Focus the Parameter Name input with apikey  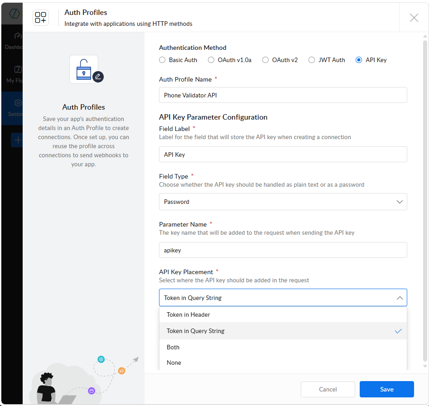[x=283, y=250]
